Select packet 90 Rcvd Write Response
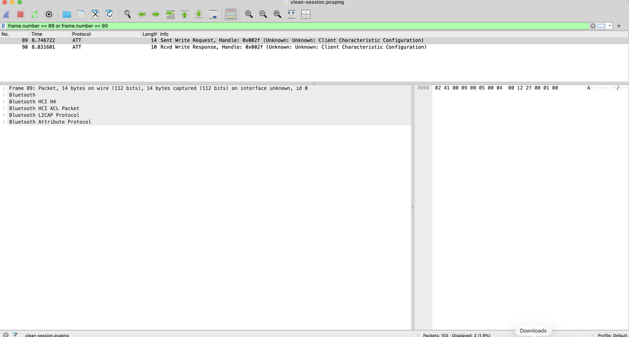 click(314, 47)
